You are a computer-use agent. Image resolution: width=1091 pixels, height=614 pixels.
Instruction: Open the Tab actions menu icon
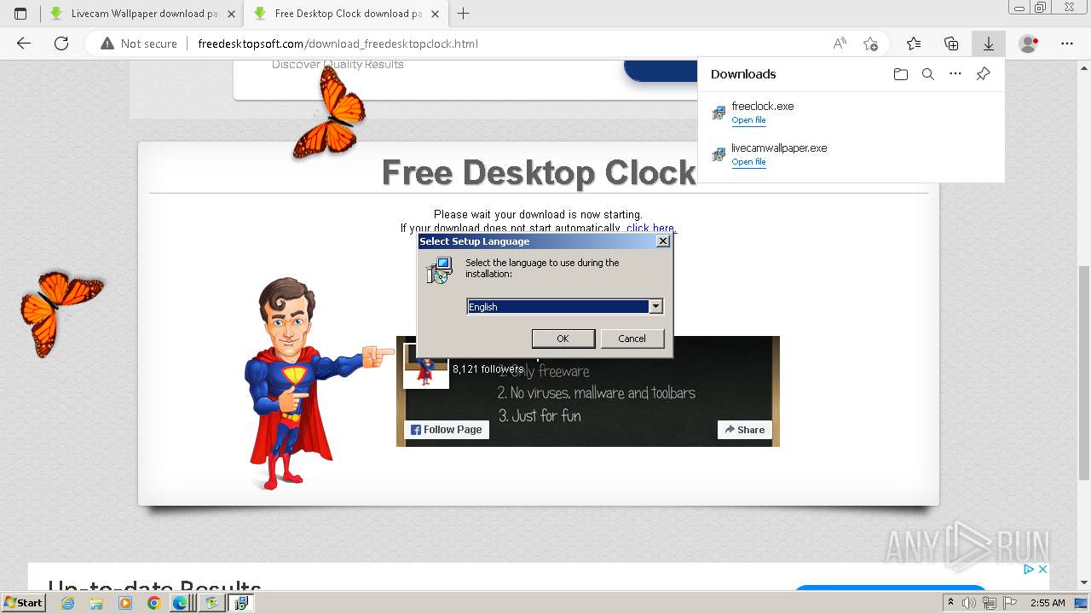tap(20, 14)
